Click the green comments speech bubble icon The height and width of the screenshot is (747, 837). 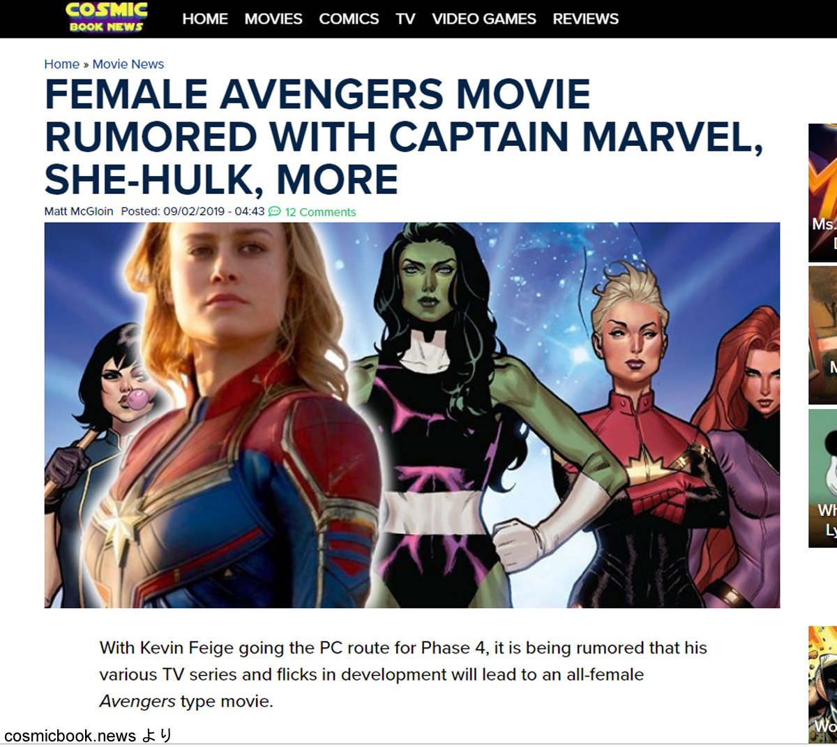click(x=275, y=212)
